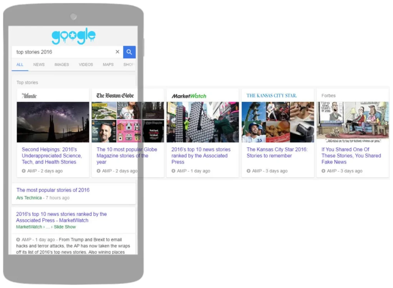Open 'The most popular stories of 2016' link
Screen dimensions: 393x288
pyautogui.click(x=53, y=190)
